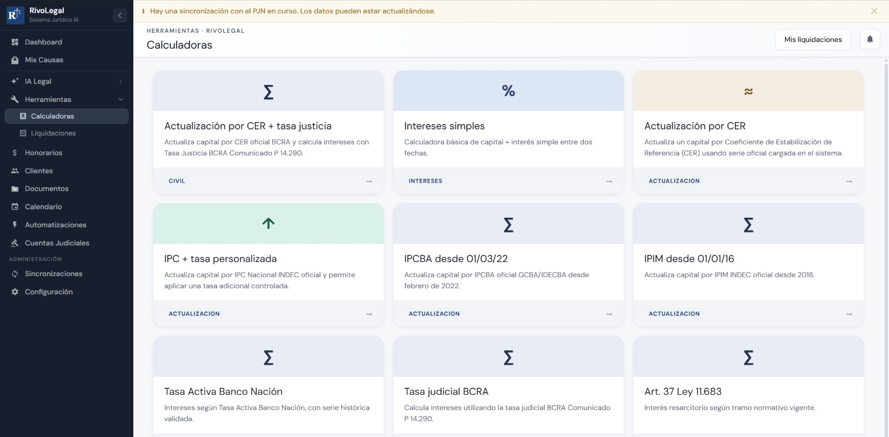Screen dimensions: 889x437
Task: Click the Automatizaciones lightning icon
Action: [15, 225]
